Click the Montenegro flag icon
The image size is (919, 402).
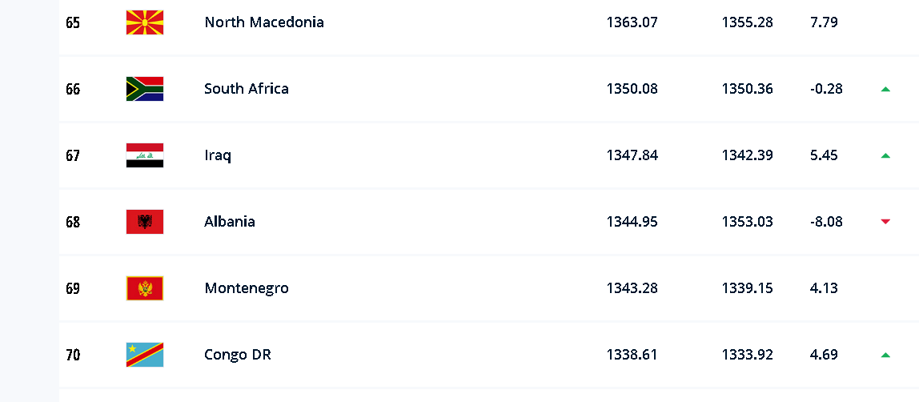[145, 288]
